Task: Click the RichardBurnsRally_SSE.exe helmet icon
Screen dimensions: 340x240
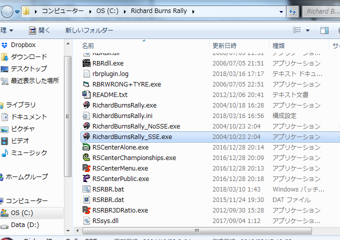Action: click(86, 137)
